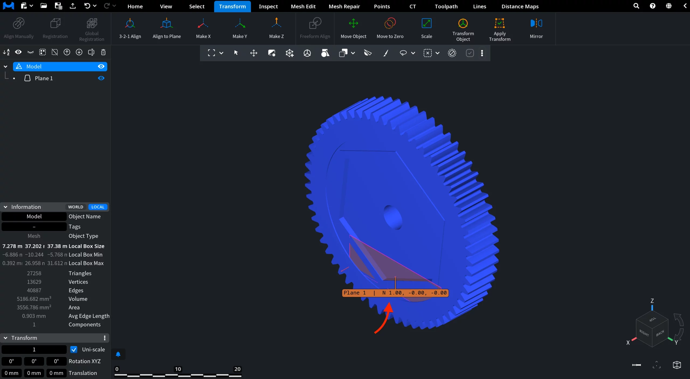The height and width of the screenshot is (379, 690).
Task: Hide the Model object via eye icon
Action: point(101,67)
